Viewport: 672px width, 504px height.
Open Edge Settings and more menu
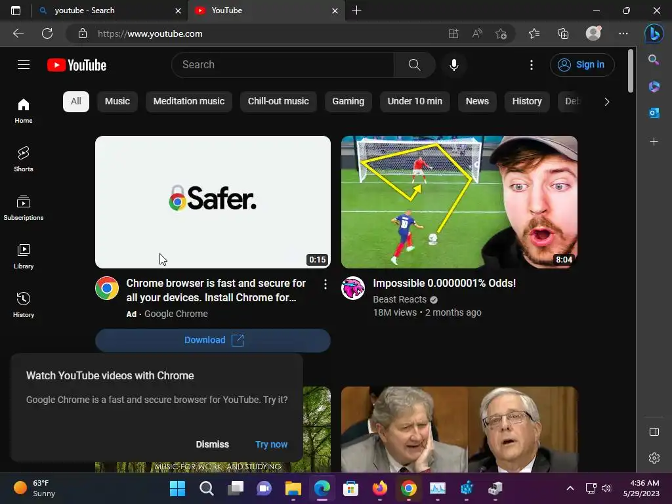pos(623,33)
